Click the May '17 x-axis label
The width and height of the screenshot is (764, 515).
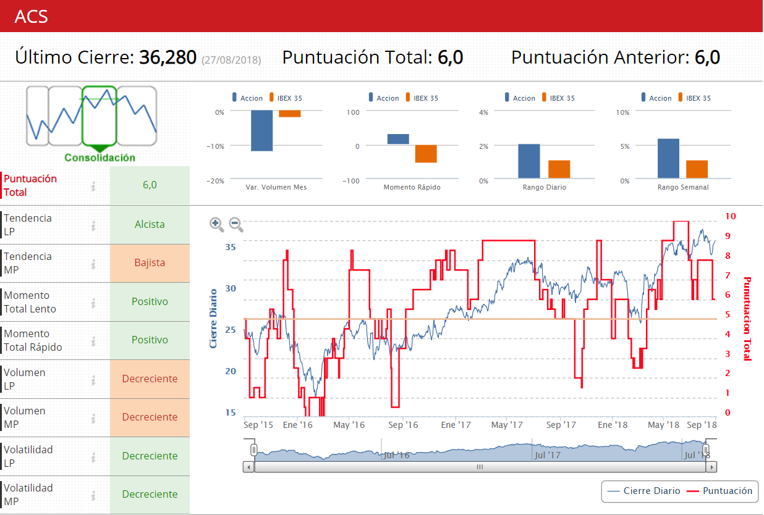[x=507, y=425]
